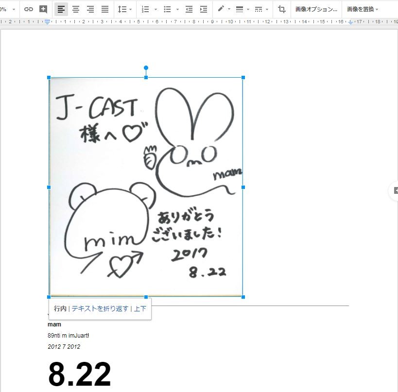
Task: Click the numbered list icon
Action: click(x=145, y=9)
